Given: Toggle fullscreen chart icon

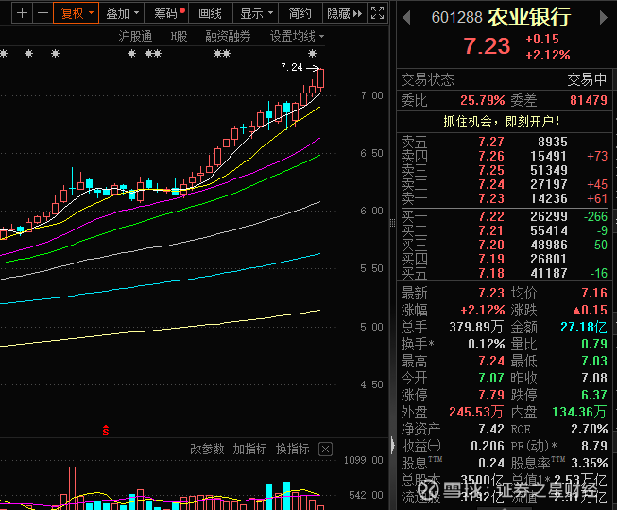Looking at the screenshot, I should click(x=377, y=13).
